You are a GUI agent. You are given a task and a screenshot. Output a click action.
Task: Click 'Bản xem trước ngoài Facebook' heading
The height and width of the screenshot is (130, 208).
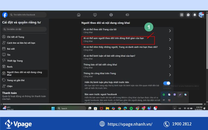click(x=101, y=94)
